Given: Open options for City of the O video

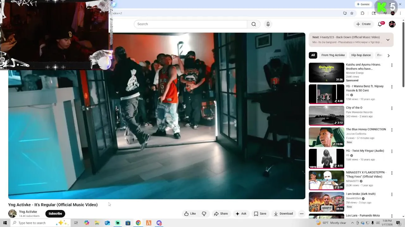Looking at the screenshot, I should 392,108.
